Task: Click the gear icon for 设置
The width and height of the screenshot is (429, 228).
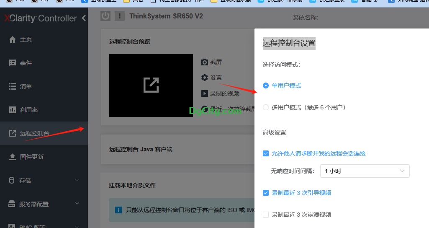Action: [x=205, y=78]
